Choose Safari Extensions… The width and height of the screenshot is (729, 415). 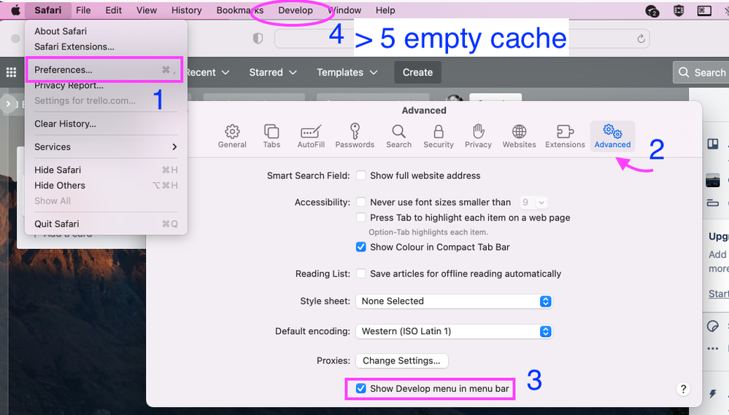pyautogui.click(x=106, y=47)
